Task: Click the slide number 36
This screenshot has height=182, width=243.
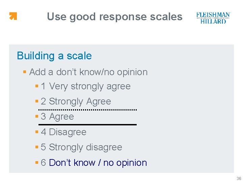Action: pos(239,178)
